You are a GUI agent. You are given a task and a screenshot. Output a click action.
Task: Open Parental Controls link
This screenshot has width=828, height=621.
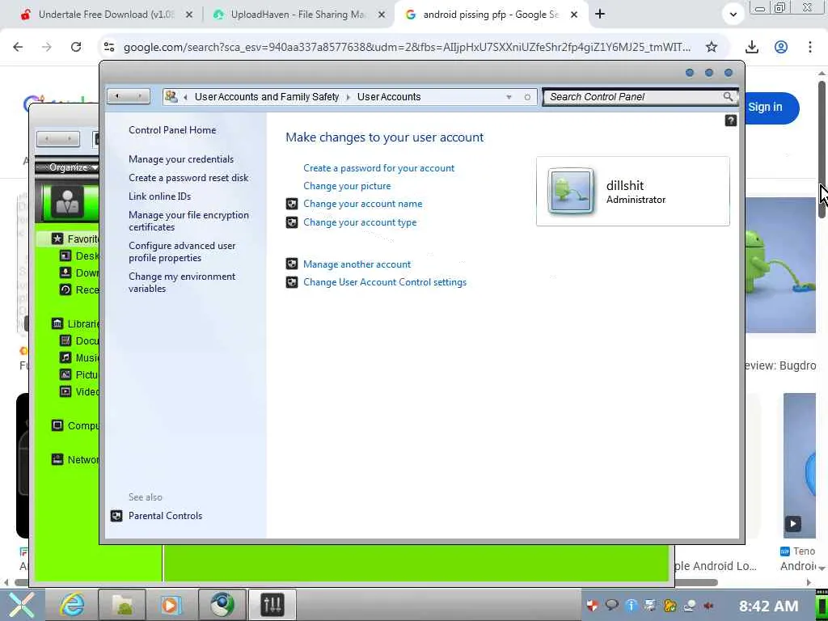coord(165,516)
